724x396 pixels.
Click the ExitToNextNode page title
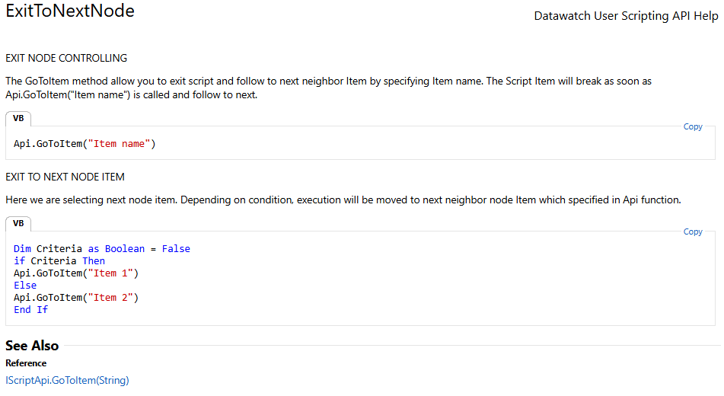70,11
